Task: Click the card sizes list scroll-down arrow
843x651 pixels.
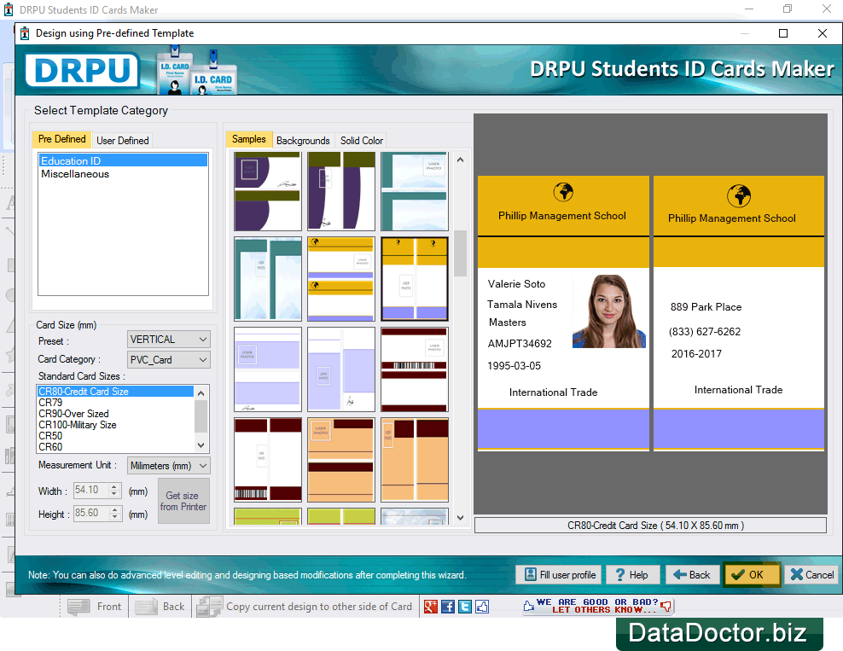Action: 201,445
